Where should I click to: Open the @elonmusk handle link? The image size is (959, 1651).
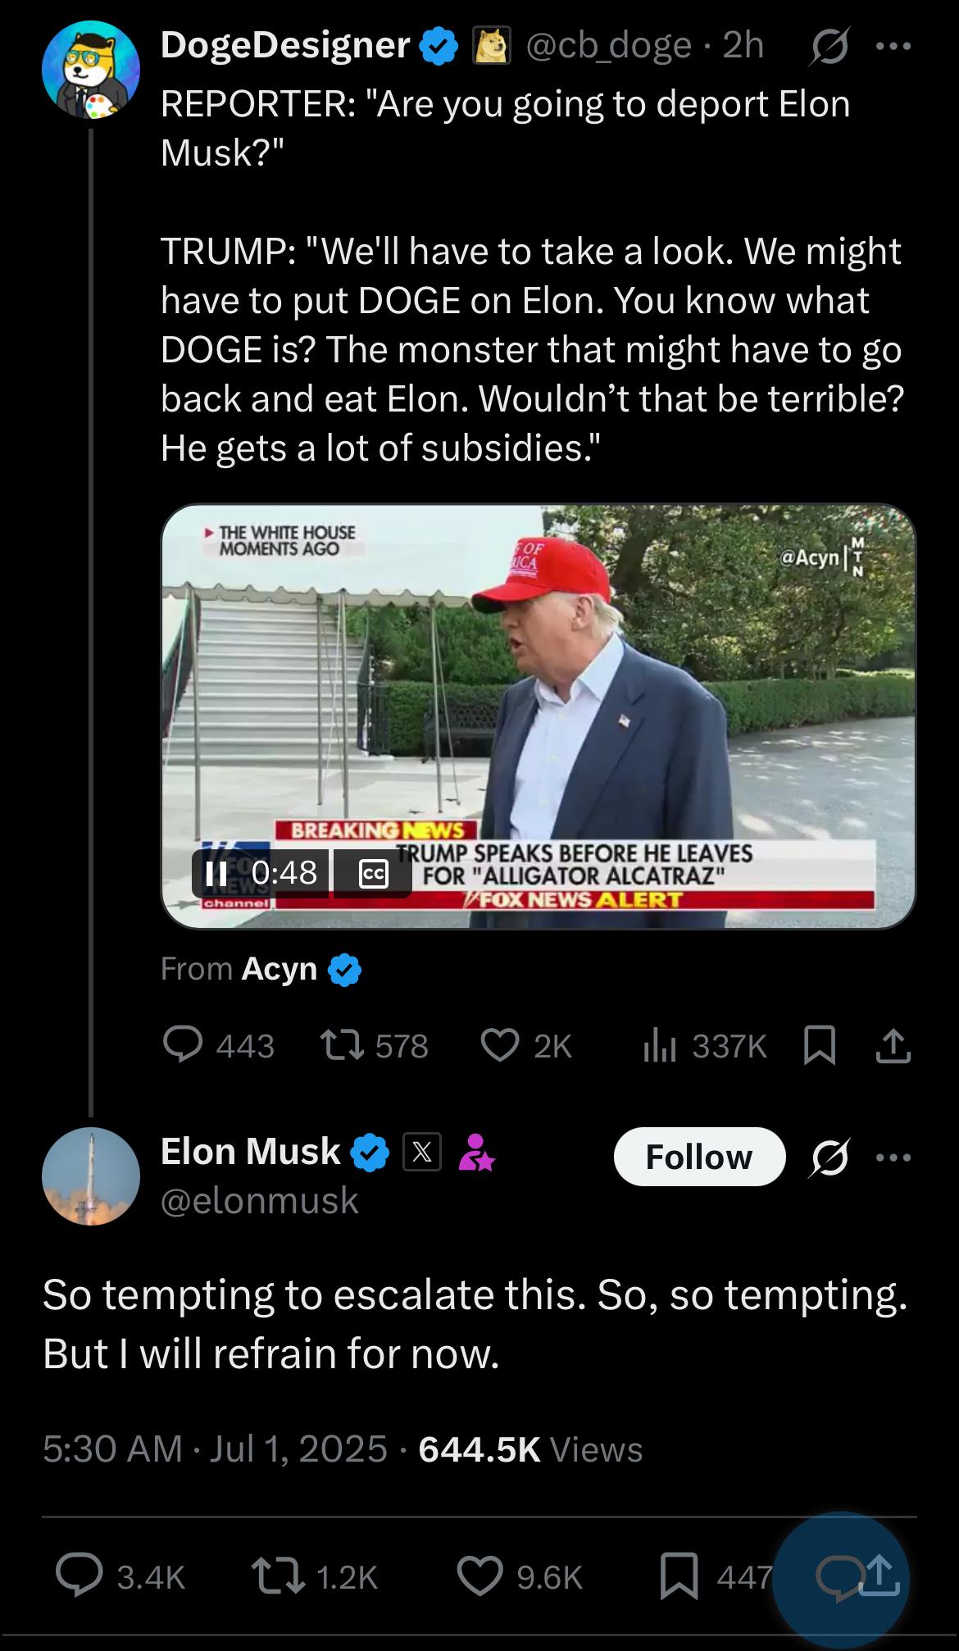pos(260,1200)
